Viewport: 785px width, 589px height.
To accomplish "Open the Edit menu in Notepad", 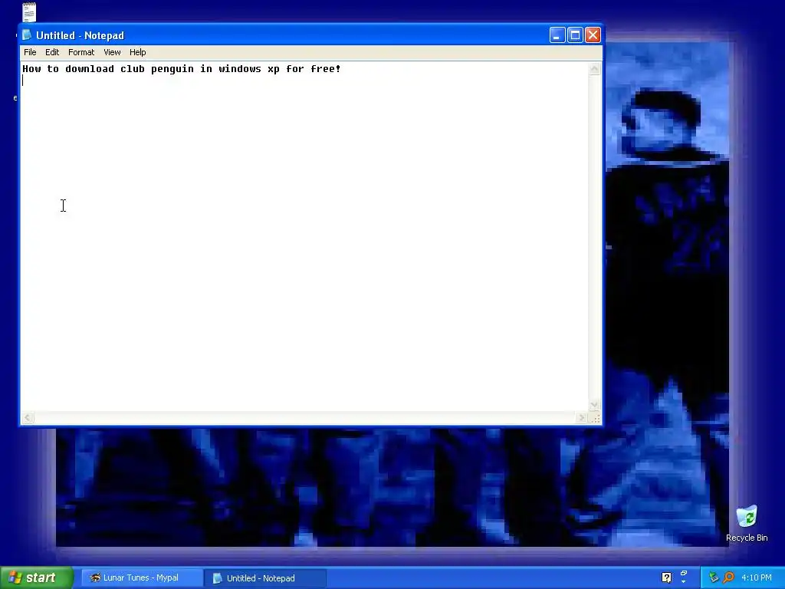I will coord(52,52).
